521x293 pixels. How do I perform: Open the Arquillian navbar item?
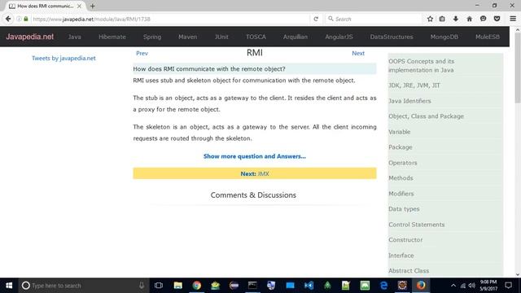pos(296,37)
